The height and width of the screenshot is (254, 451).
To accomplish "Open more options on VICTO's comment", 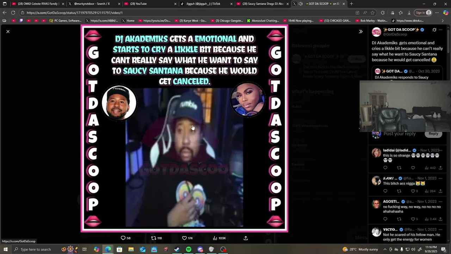I will point(441,229).
